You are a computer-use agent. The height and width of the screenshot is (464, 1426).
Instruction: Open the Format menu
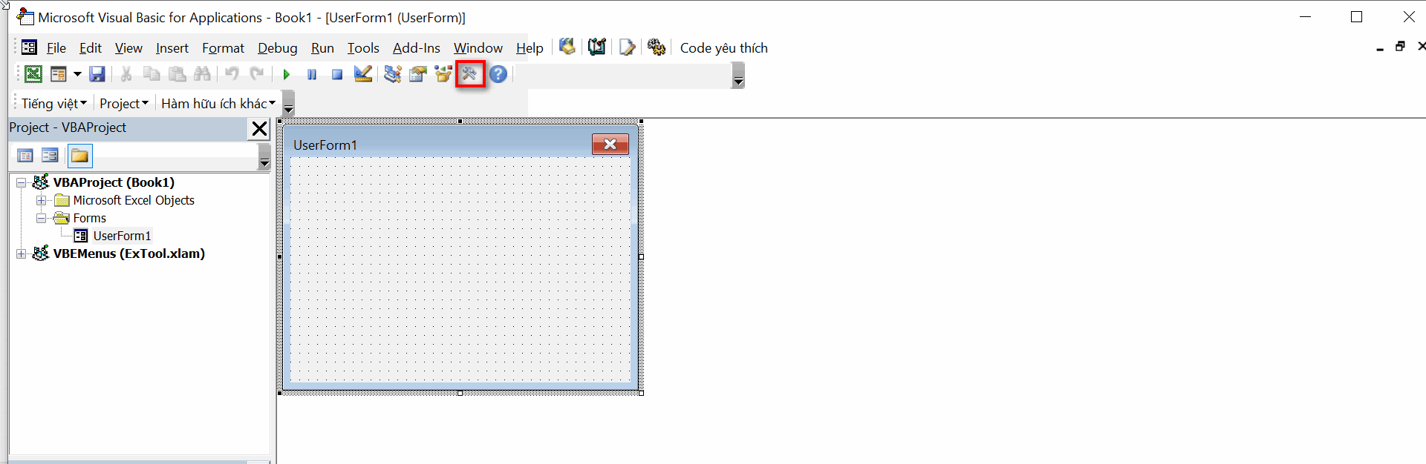click(x=223, y=48)
